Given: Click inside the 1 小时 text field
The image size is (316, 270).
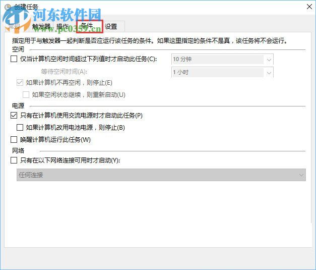Looking at the screenshot, I should point(217,72).
